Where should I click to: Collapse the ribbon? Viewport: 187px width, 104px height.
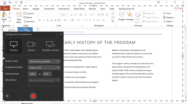(x=185, y=26)
